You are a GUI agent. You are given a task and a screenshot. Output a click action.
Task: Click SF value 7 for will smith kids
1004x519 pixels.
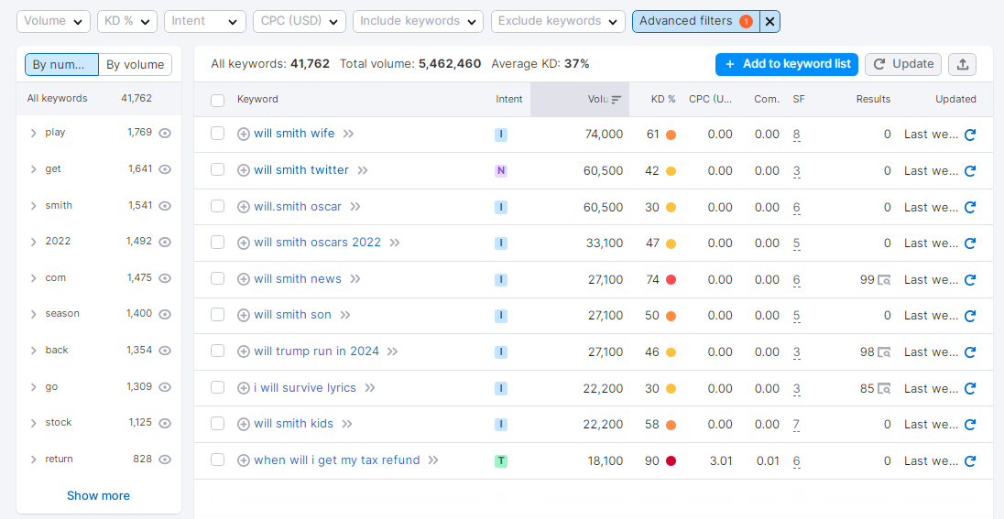[796, 425]
